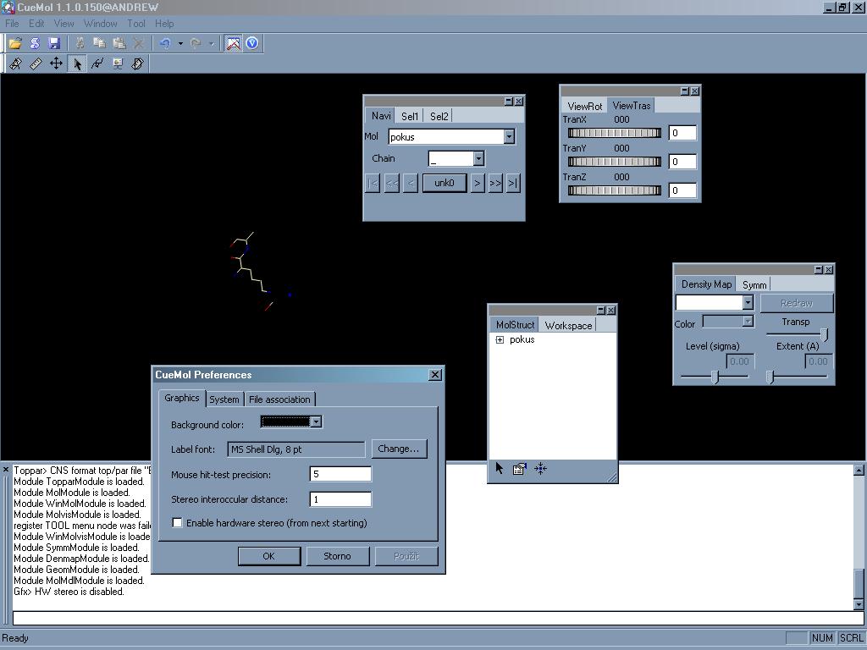Switch to the Workspace tab
This screenshot has width=867, height=650.
coord(568,325)
